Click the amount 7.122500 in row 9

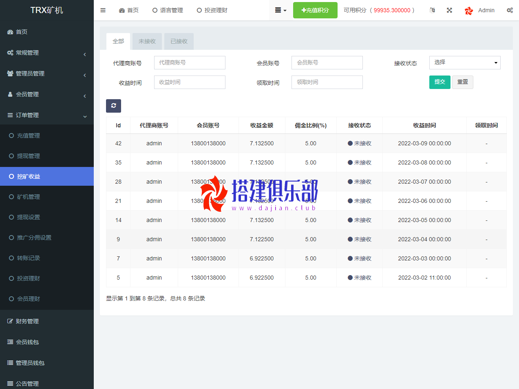262,239
